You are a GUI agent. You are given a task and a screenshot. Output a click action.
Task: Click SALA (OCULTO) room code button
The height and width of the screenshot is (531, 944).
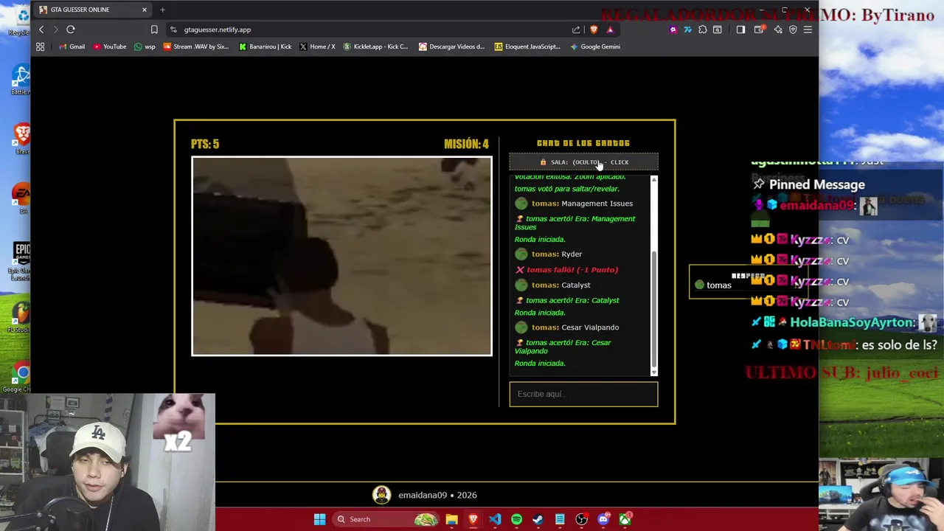pos(583,162)
